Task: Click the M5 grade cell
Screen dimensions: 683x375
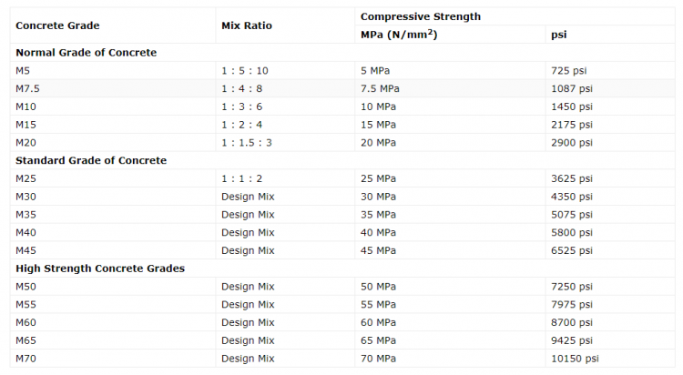Action: 23,70
